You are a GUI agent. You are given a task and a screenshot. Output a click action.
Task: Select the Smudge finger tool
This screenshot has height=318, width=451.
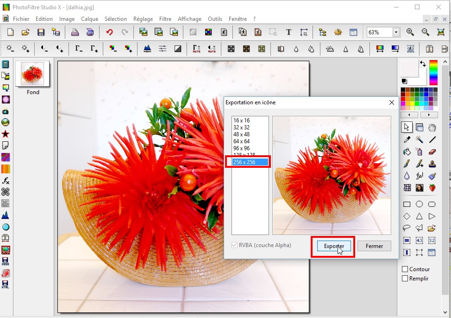click(x=420, y=176)
